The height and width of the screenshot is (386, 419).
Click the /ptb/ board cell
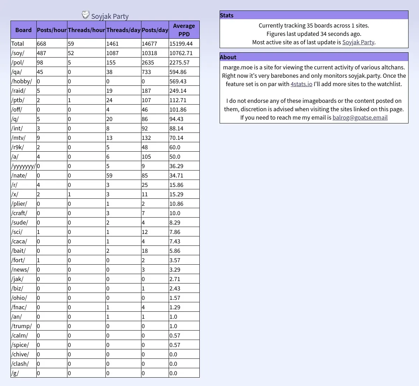(23, 100)
